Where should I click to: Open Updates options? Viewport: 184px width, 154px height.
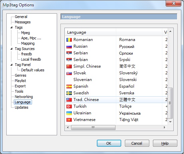[x=21, y=107]
